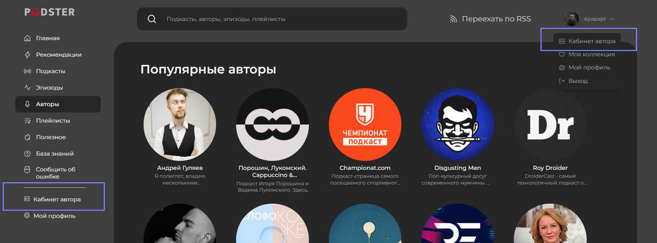Open the Championat.com author thumbnail
Viewport: 657px width, 243px height.
click(365, 124)
